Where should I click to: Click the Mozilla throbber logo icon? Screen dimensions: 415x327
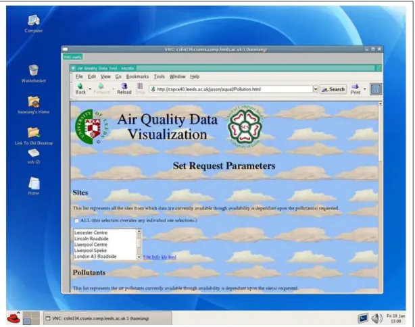tap(376, 89)
